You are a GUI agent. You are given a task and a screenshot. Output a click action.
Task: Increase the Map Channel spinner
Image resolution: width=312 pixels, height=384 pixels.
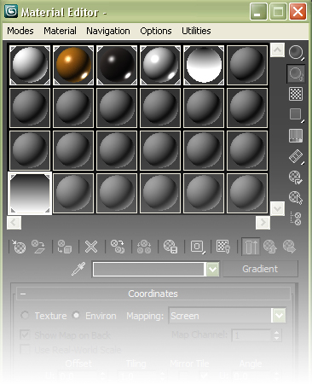tap(276, 332)
